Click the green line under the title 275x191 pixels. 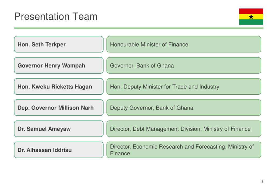coord(139,28)
